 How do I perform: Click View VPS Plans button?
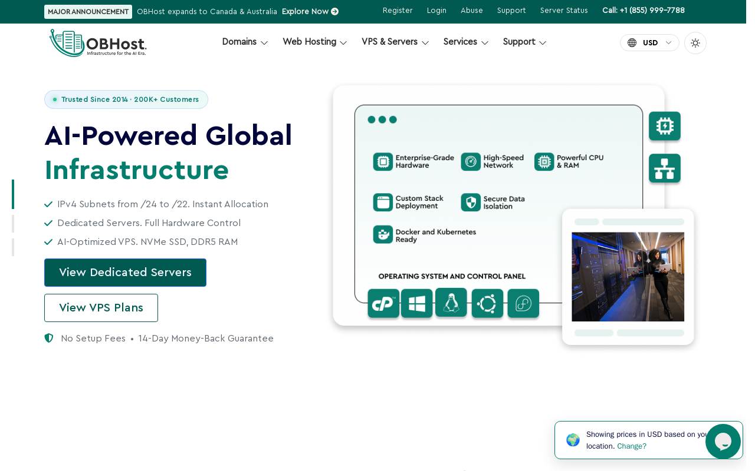[x=101, y=308]
